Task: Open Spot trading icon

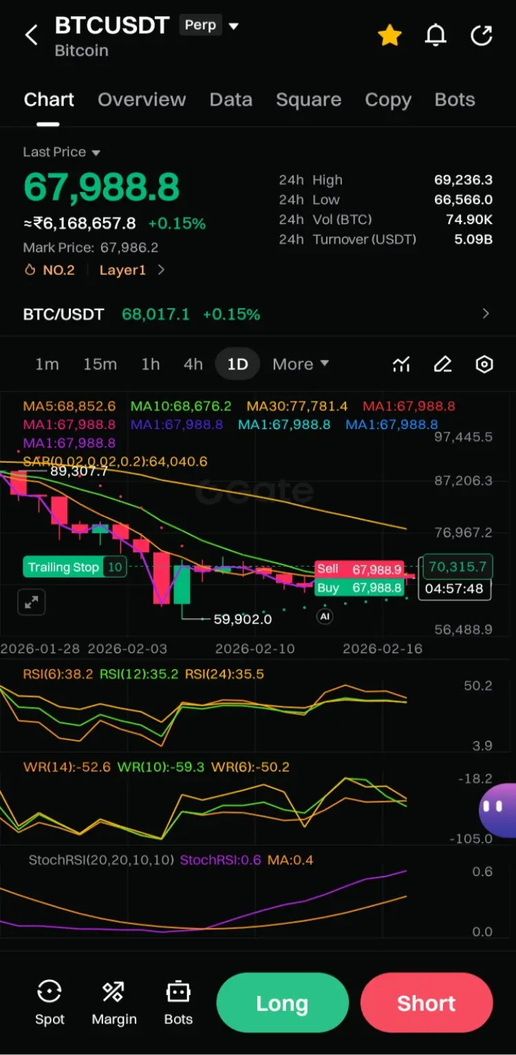Action: click(50, 1002)
